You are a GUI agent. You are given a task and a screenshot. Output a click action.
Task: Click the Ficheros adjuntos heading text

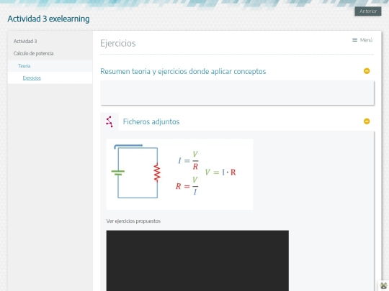[x=151, y=121]
